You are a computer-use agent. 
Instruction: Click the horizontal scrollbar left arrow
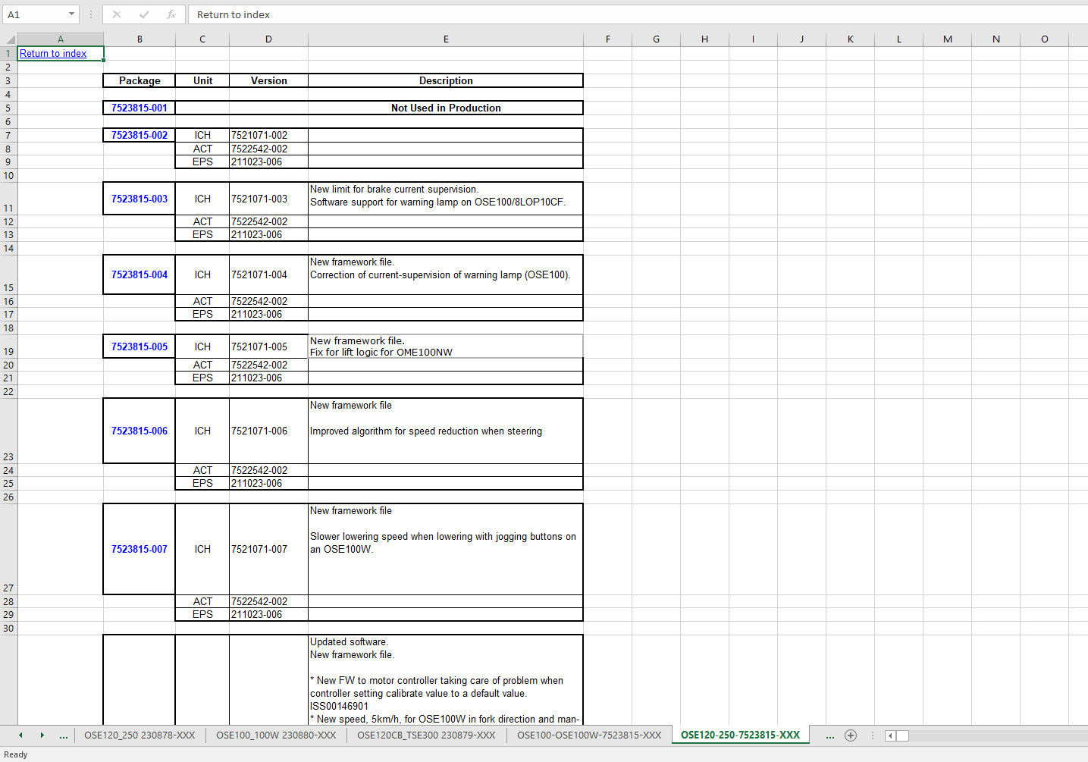coord(891,735)
